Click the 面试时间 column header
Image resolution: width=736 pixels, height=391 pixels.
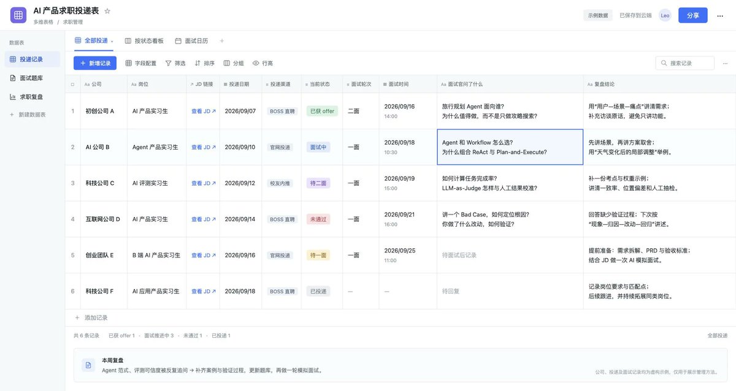click(408, 84)
